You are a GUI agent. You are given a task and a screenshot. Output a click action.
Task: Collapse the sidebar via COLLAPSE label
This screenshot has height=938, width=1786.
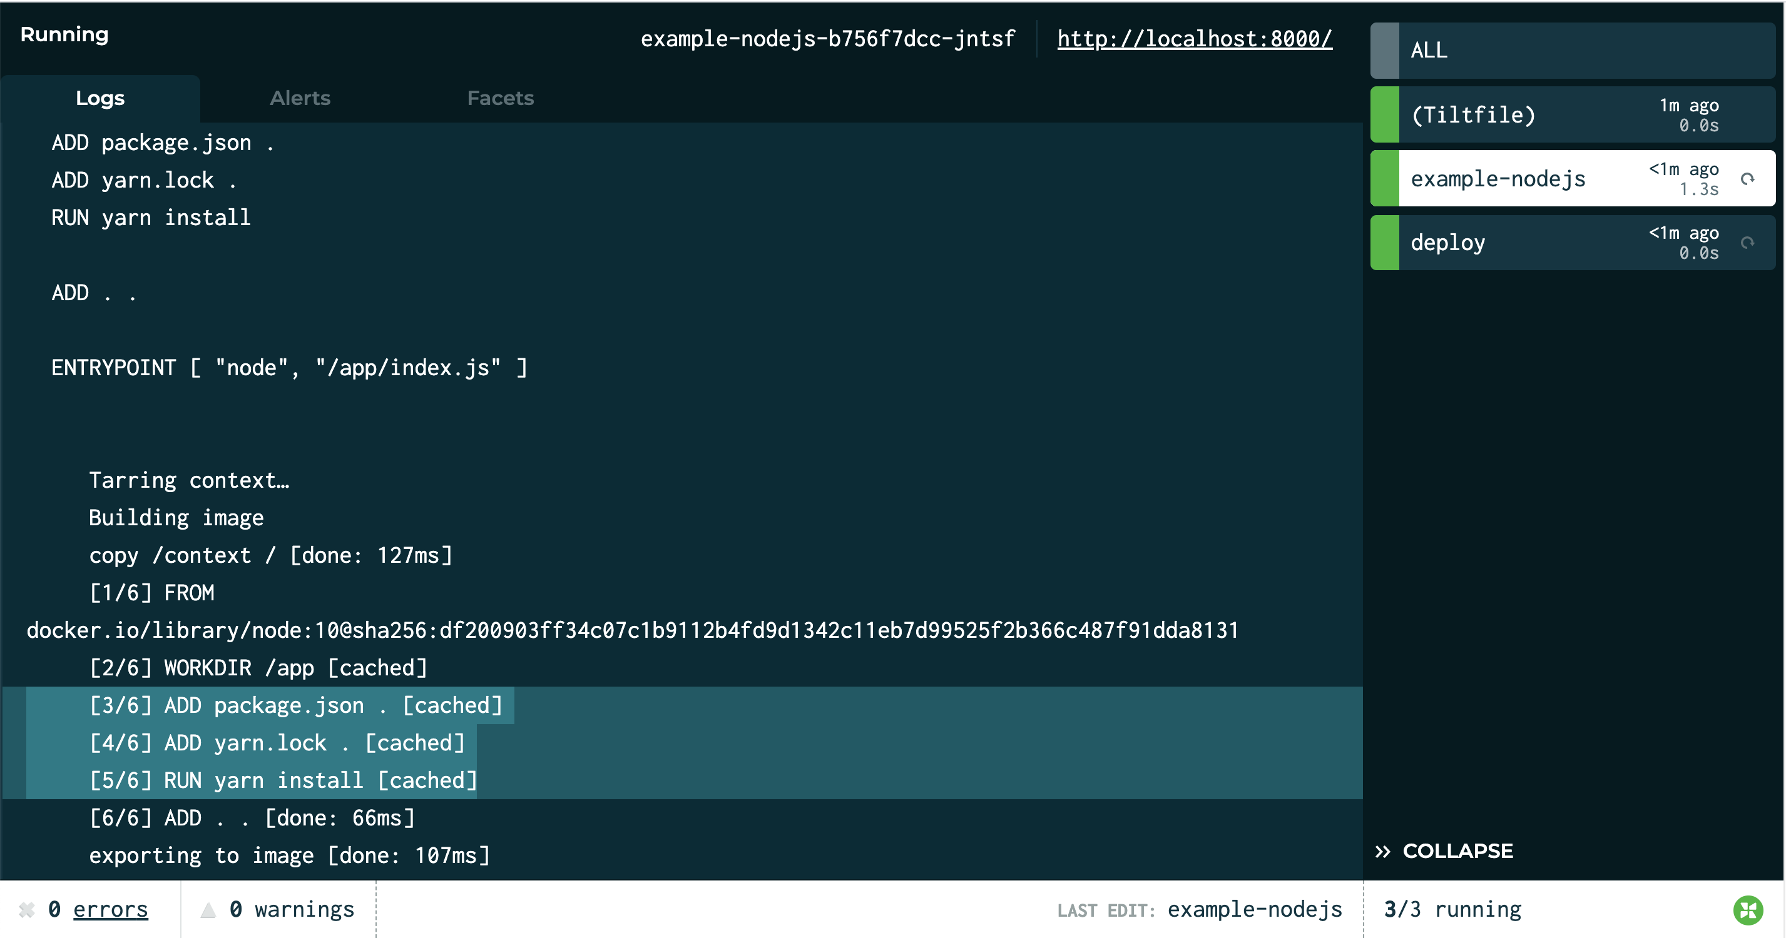(1457, 852)
